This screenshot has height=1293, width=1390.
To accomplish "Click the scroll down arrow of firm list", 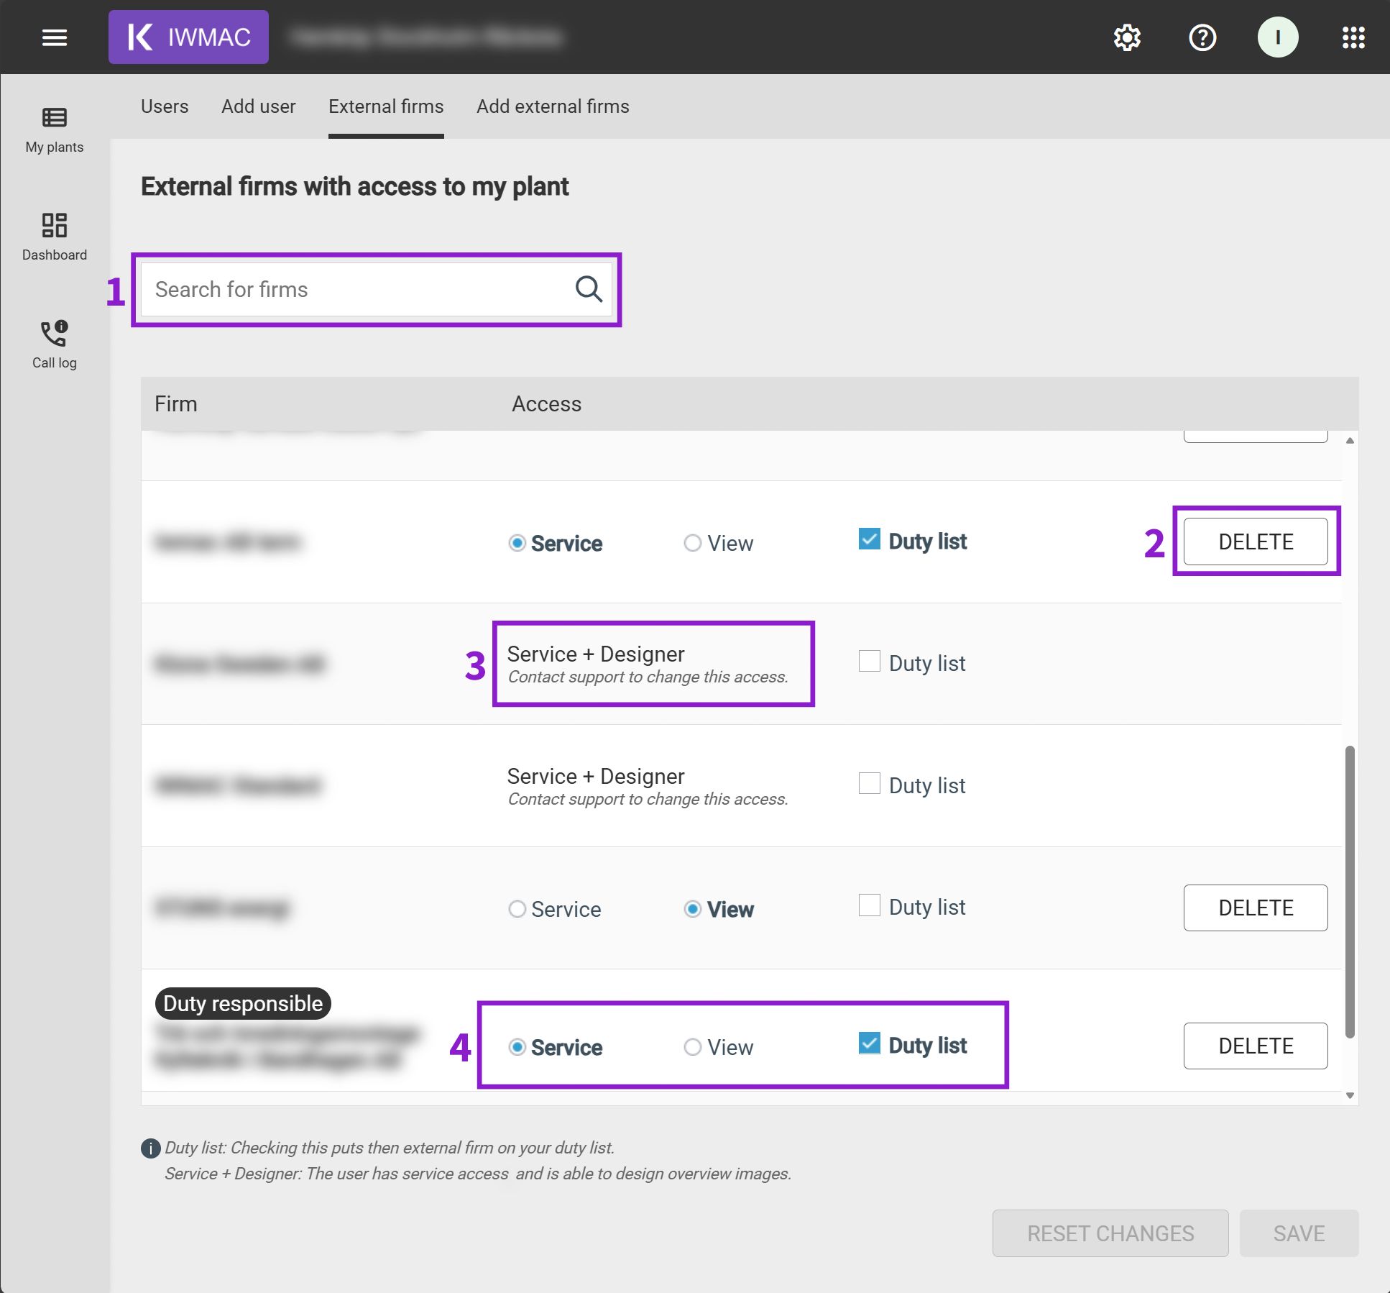I will tap(1350, 1095).
